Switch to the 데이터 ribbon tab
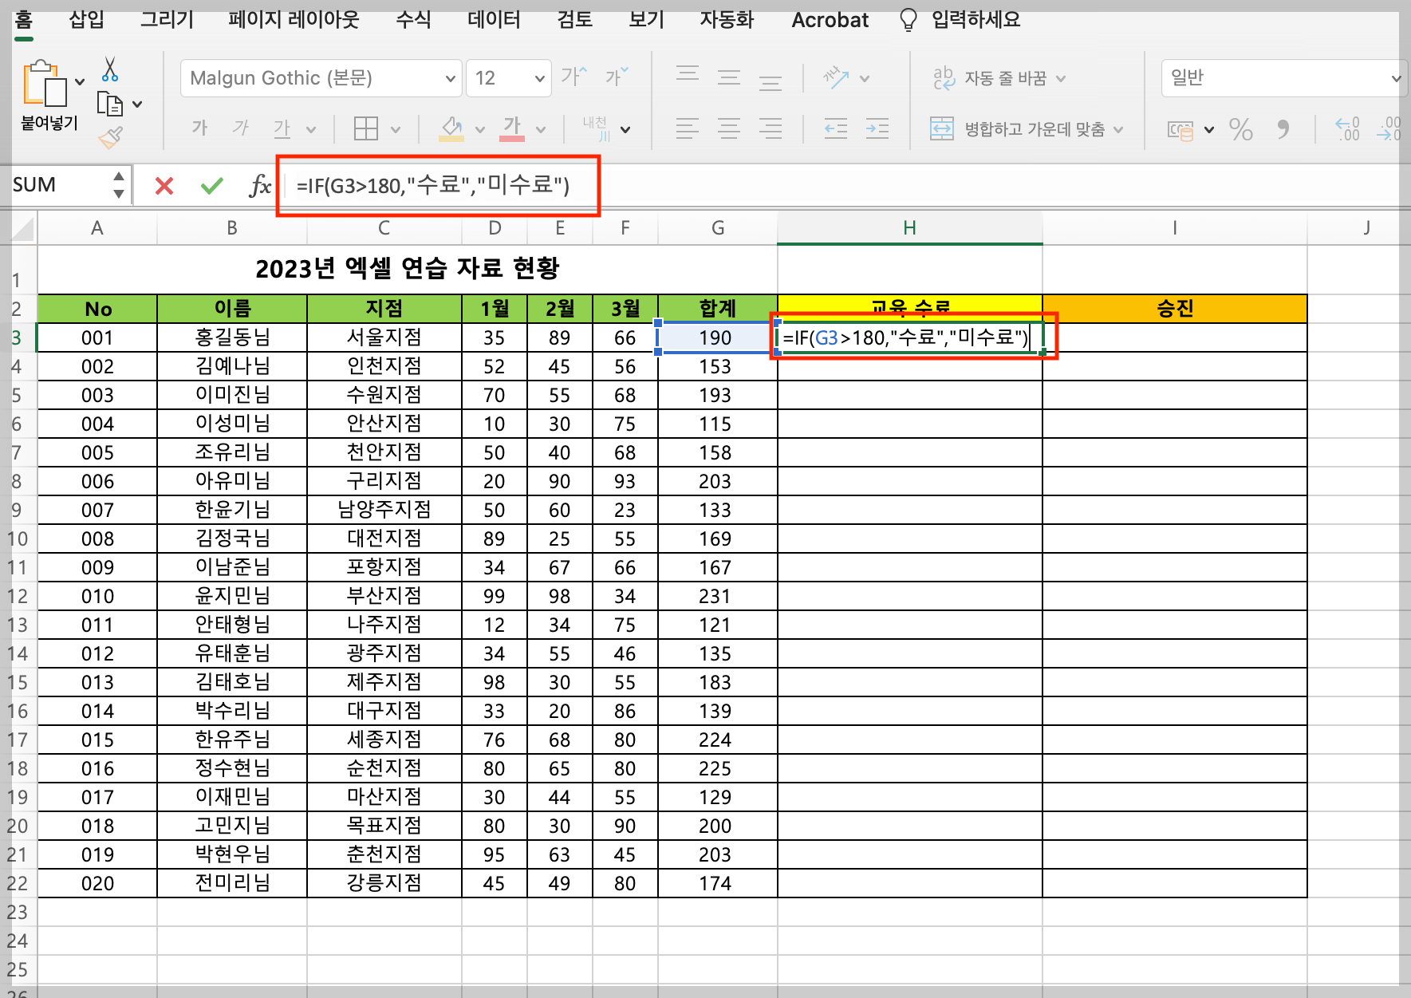 coord(492,20)
